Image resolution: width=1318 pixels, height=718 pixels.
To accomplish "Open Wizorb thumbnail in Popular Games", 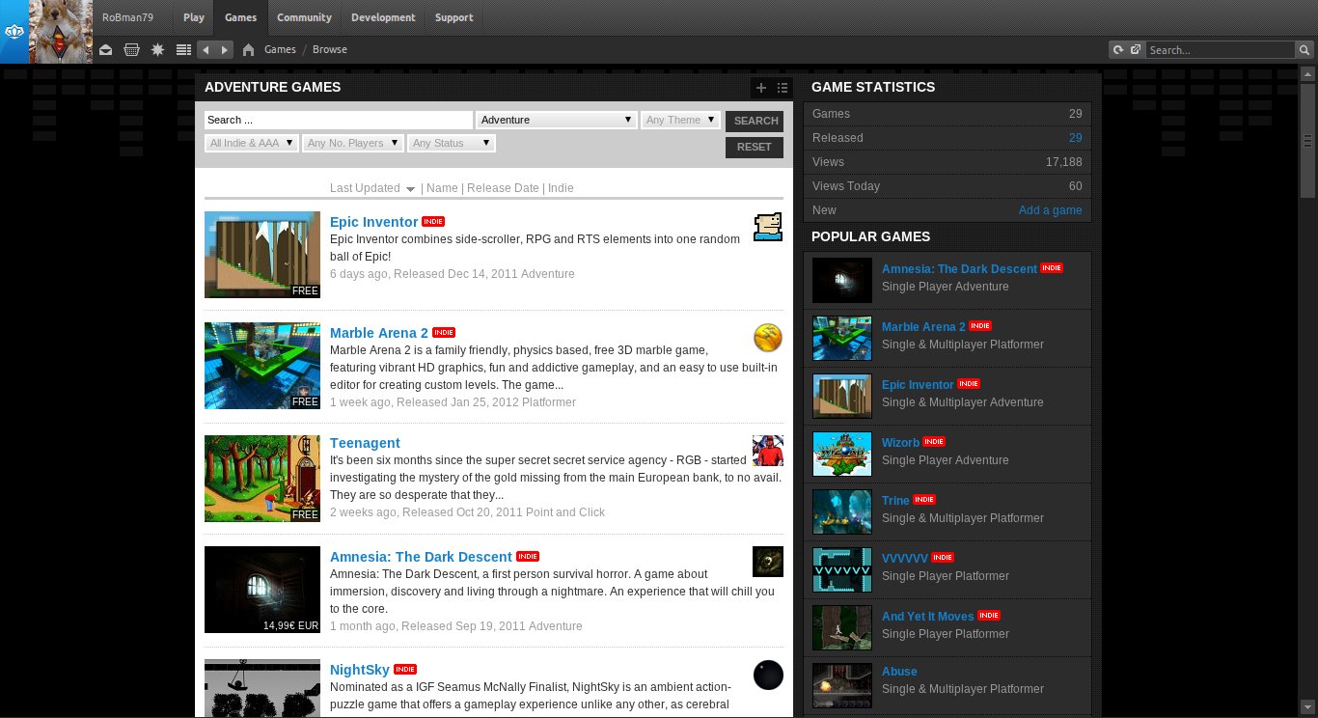I will coord(842,454).
